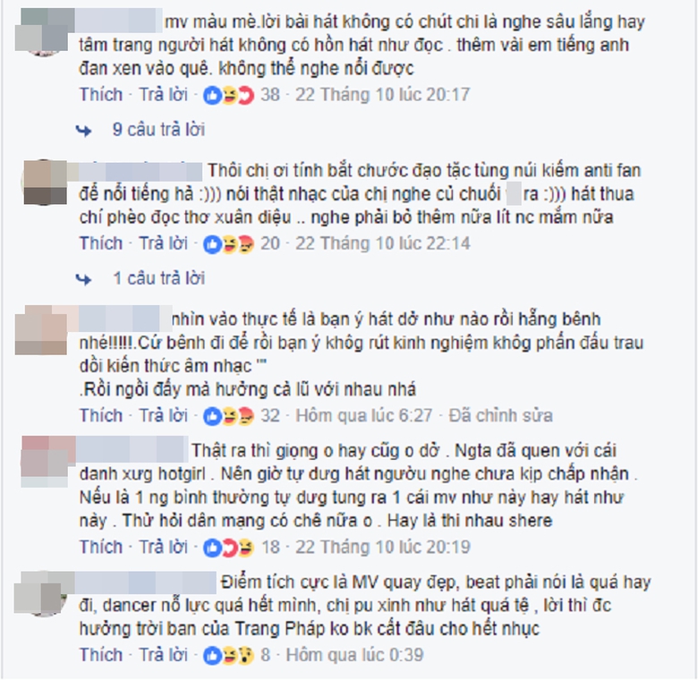Open reactions on the 38-reaction comment
Screen dimensions: 698x680
click(x=228, y=95)
